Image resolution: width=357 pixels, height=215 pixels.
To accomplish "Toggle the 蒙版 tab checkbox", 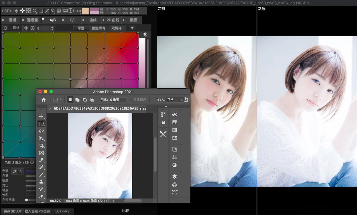I will pyautogui.click(x=124, y=20).
